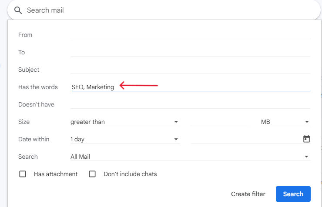Click the Has the words field
The width and height of the screenshot is (322, 207).
point(190,87)
